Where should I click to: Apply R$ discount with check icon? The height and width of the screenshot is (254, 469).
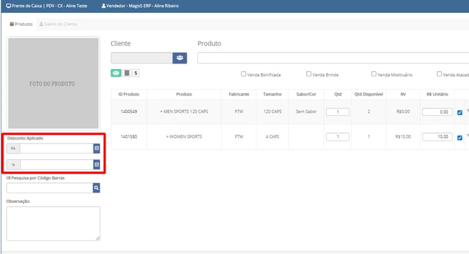point(97,148)
